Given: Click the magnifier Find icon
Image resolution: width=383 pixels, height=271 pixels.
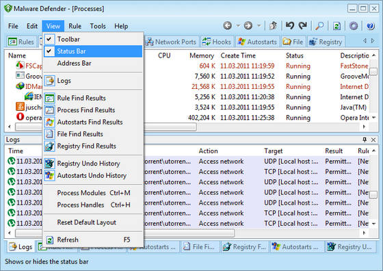Looking at the screenshot, I should coord(319,25).
